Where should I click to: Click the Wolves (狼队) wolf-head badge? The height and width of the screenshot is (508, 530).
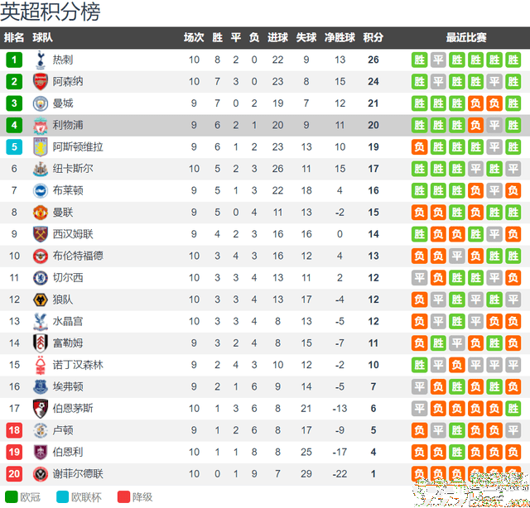41,300
